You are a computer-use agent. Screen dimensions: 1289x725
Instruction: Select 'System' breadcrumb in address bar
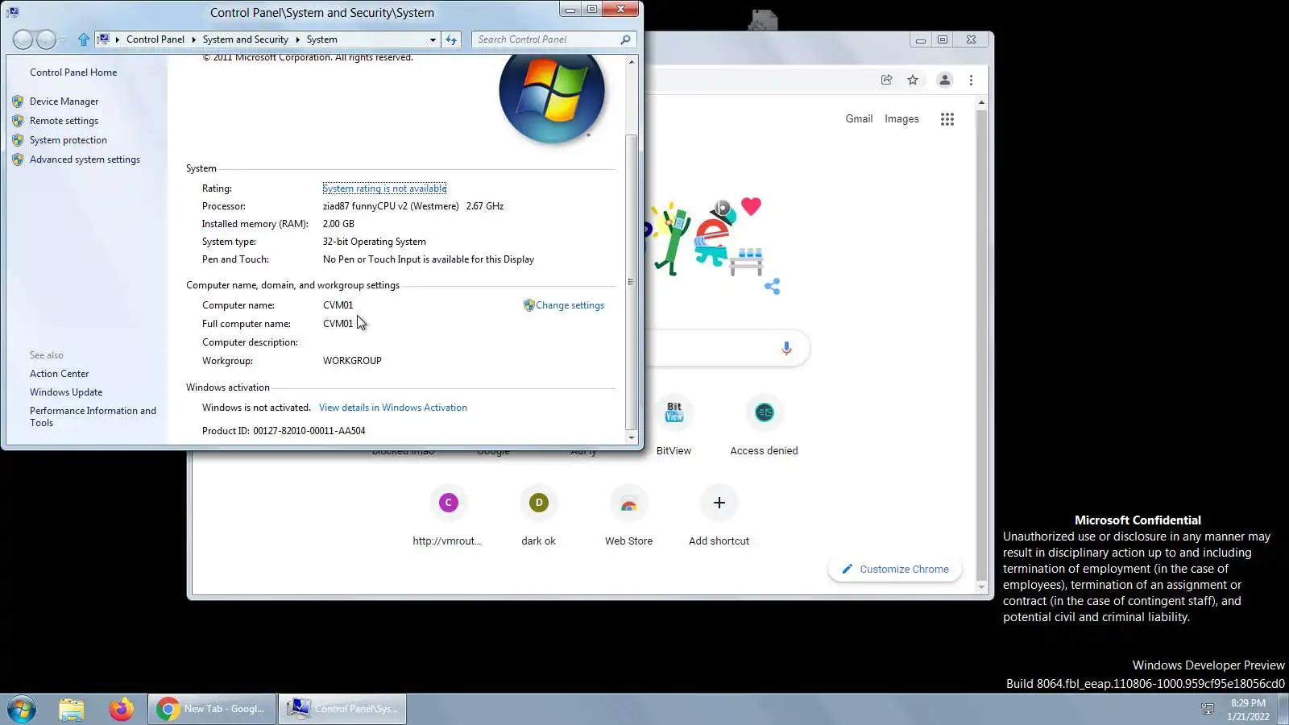(x=321, y=39)
